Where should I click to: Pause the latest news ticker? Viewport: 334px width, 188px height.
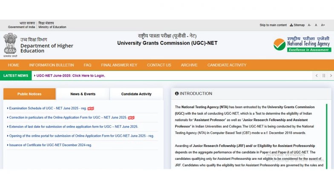(x=324, y=76)
